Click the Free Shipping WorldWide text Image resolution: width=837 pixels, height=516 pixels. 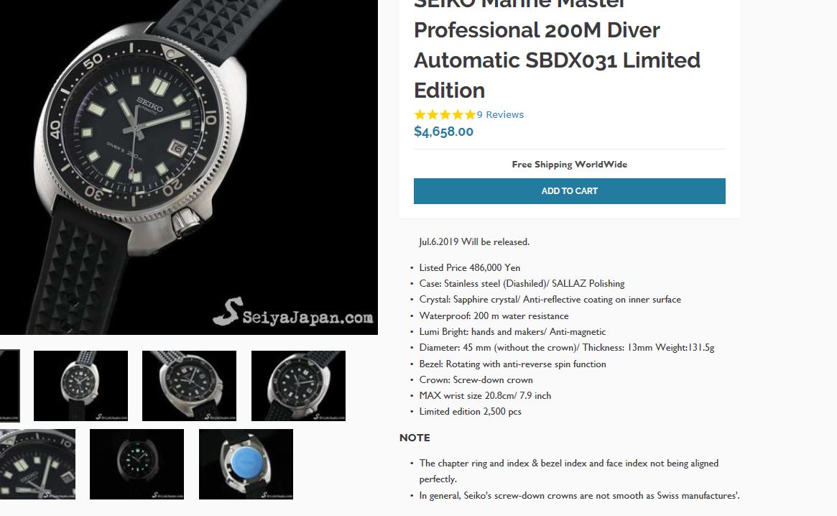(569, 165)
